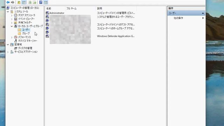Select 記憶域 in the tree
Screen dimensions: 224x126
pyautogui.click(x=18, y=44)
